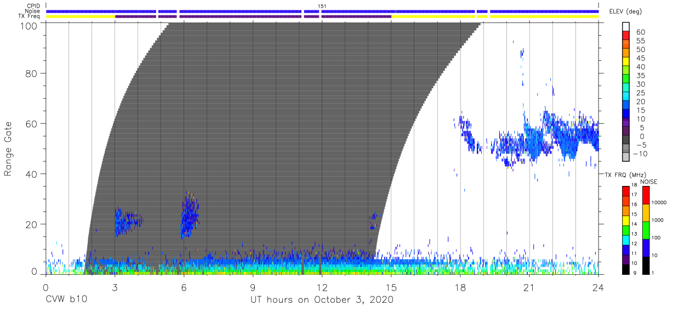Click the blue Noise bar segment near 8 UT
This screenshot has width=673, height=311.
click(x=240, y=11)
